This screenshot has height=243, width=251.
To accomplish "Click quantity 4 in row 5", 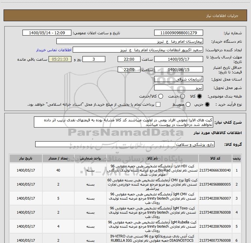I will (x=58, y=226).
